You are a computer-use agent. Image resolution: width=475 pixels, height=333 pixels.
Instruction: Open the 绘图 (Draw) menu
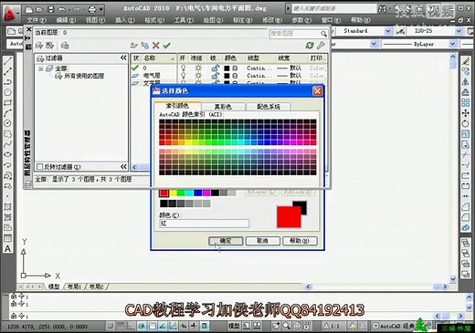point(213,20)
